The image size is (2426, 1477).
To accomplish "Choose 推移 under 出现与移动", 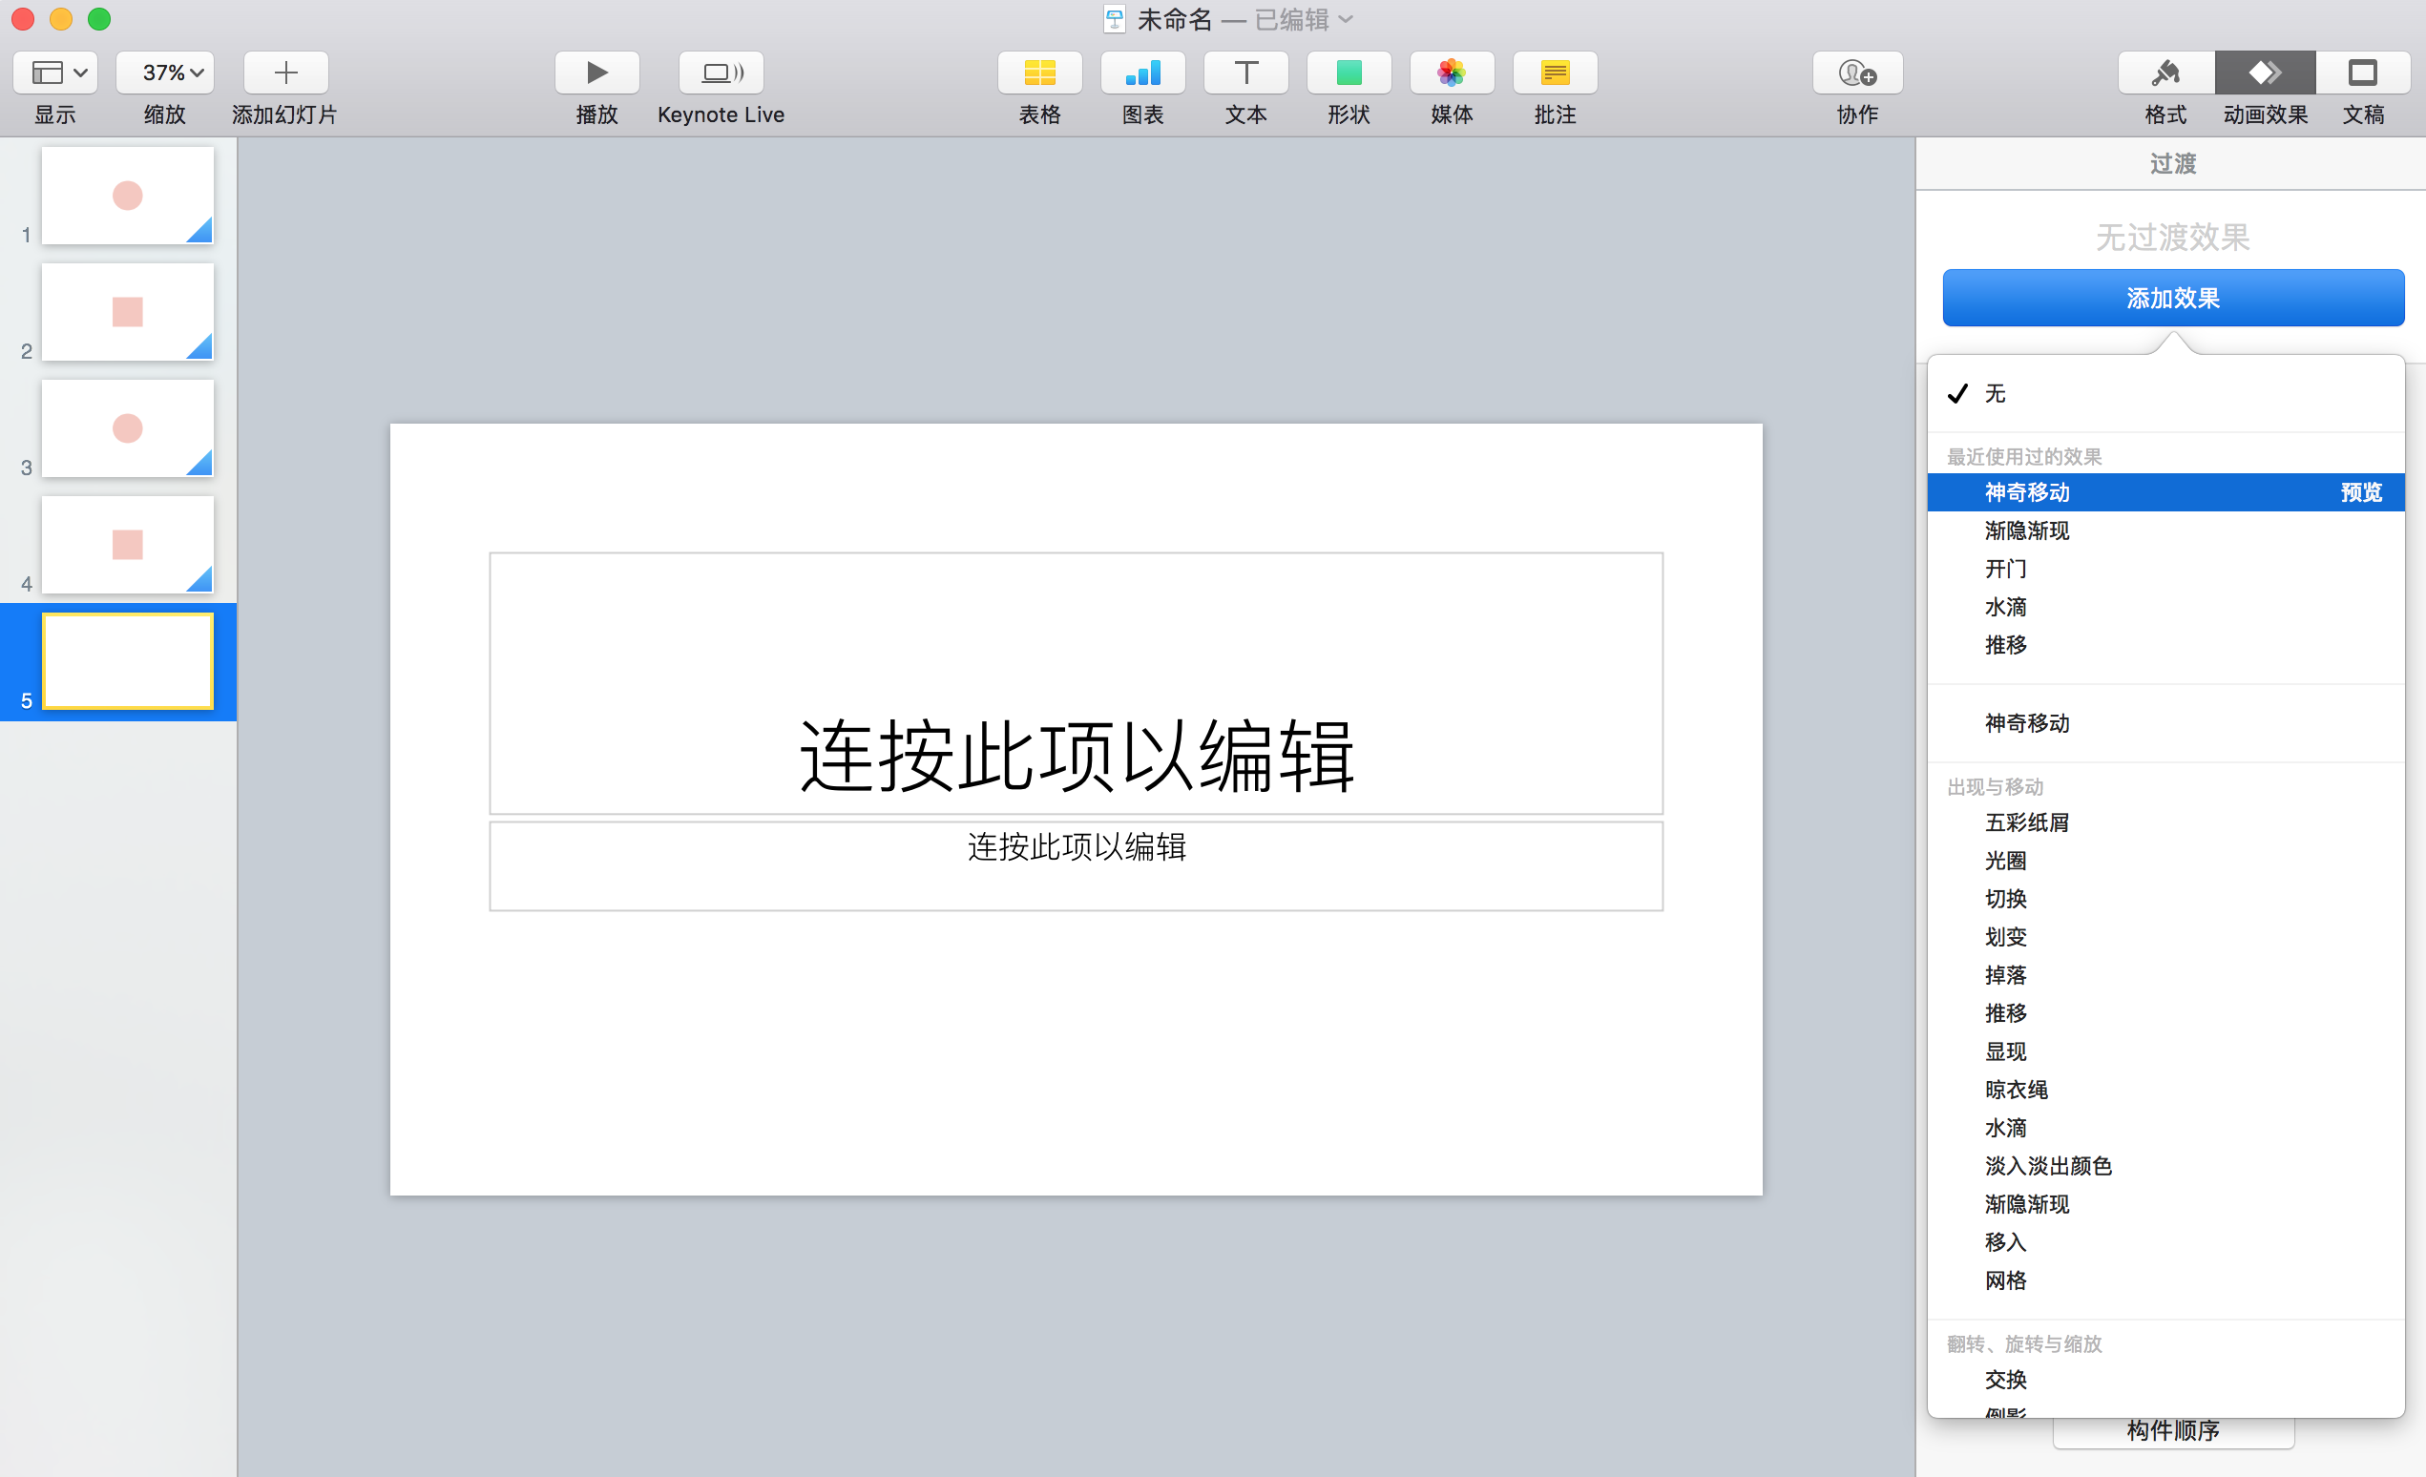I will [2166, 1013].
